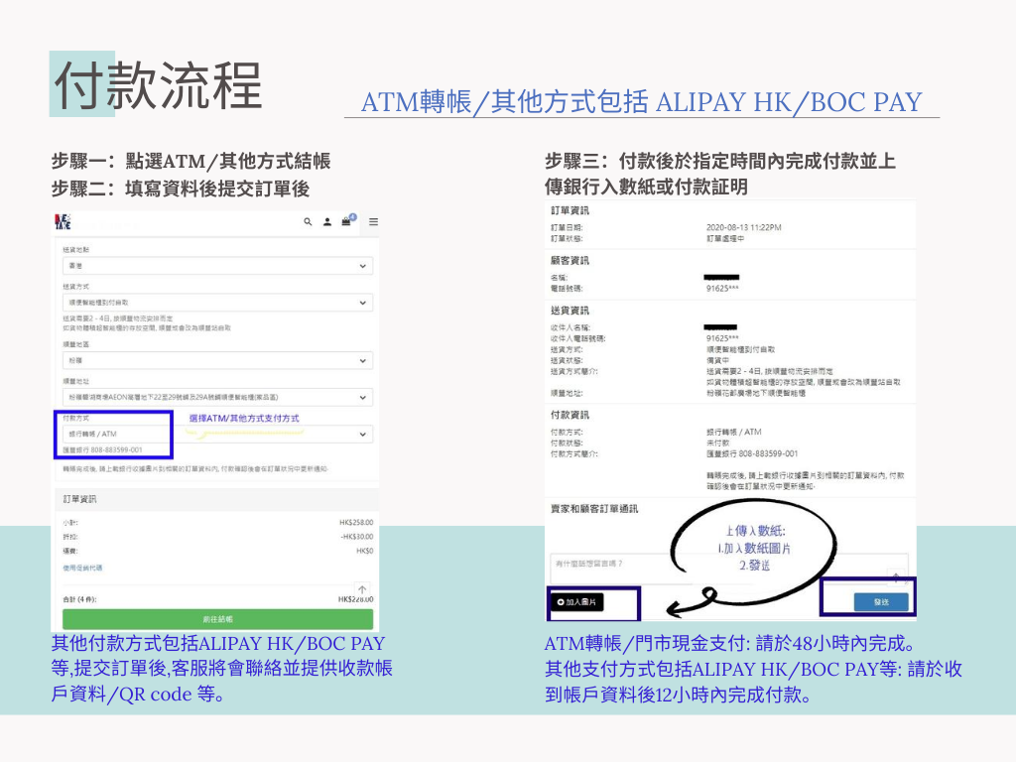
Task: Click the shop logo in header
Action: 62,221
